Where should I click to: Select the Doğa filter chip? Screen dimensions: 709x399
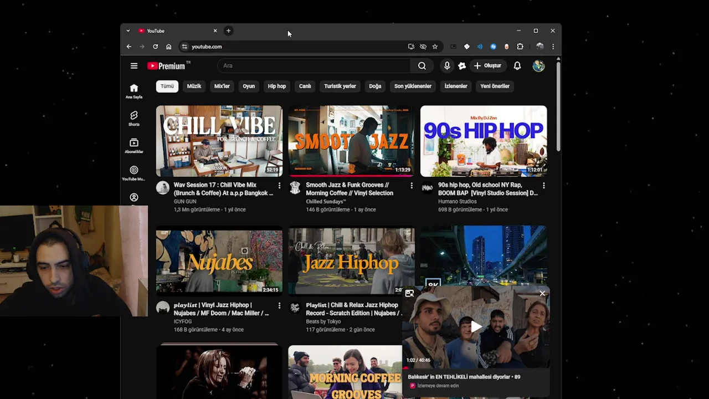coord(375,86)
